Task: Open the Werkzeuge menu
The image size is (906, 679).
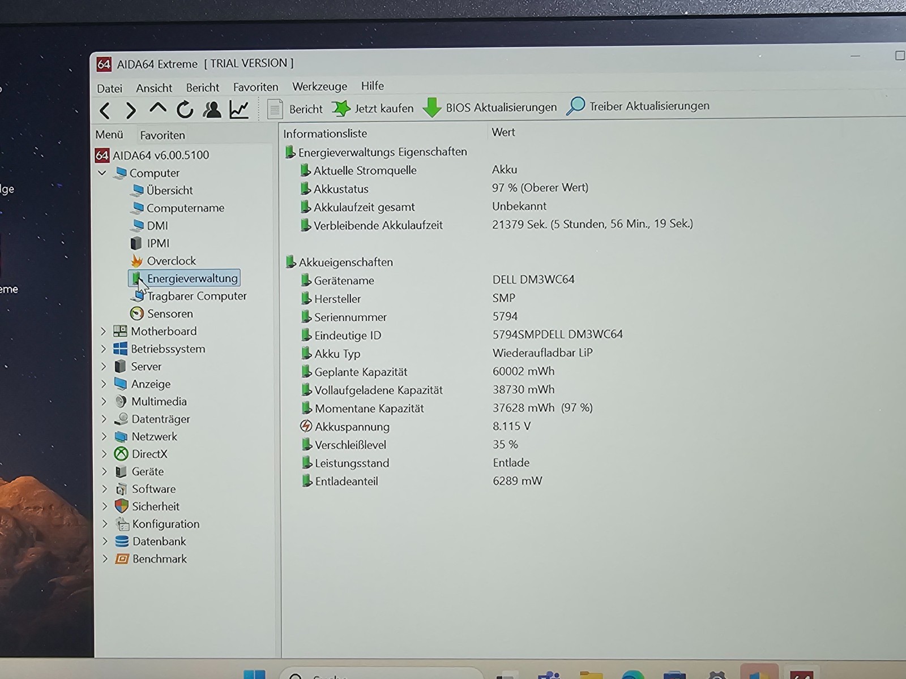Action: 319,87
